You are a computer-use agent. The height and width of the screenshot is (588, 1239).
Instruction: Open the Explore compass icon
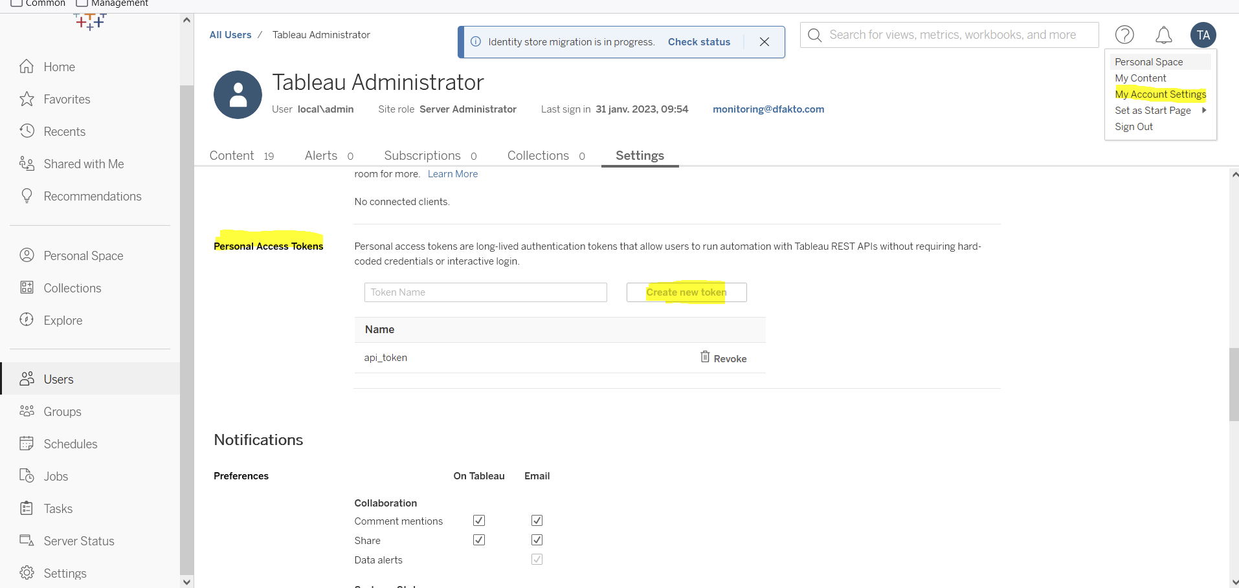(x=27, y=320)
